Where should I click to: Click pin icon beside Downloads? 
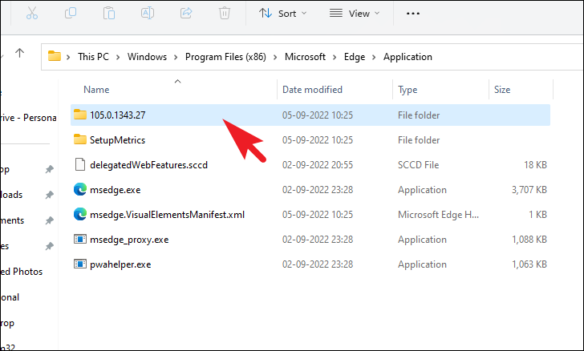pyautogui.click(x=49, y=195)
